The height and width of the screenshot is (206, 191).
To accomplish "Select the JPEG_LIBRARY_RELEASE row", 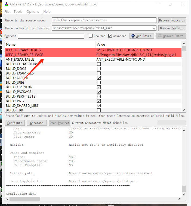I will pos(93,55).
